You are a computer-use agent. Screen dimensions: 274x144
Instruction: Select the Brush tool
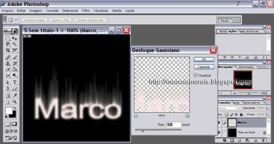coord(15,57)
